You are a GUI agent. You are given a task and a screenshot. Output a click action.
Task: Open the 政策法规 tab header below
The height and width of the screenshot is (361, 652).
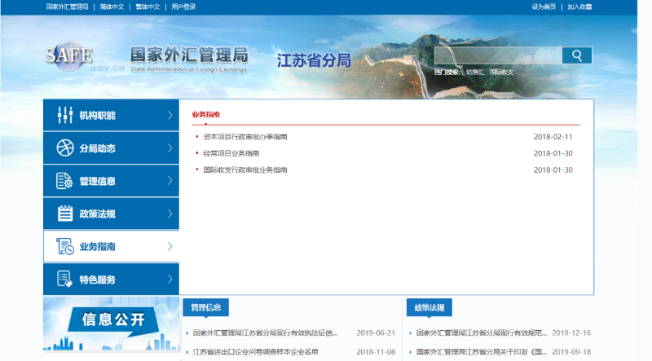429,307
